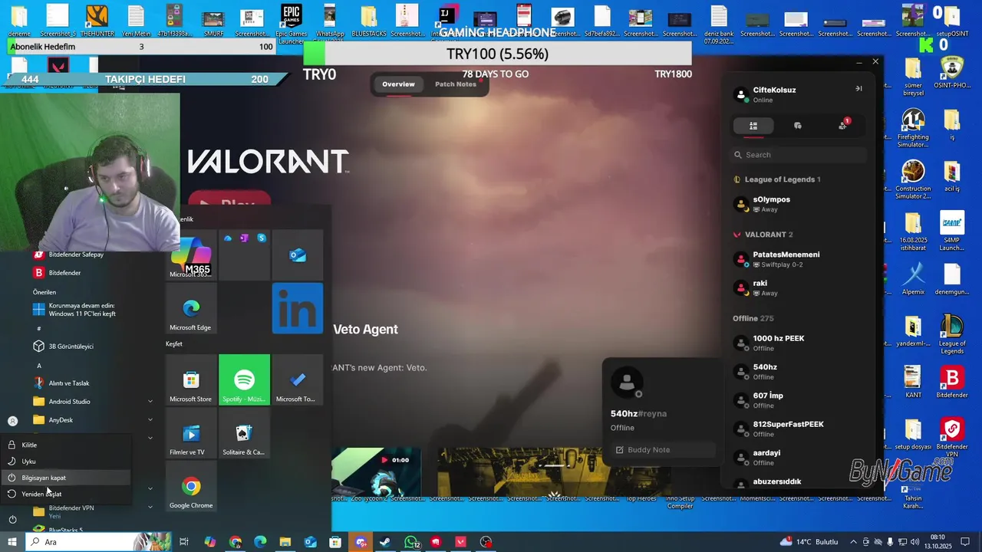982x552 pixels.
Task: Choose 'Yeniden başlat' from the power menu
Action: 66,494
